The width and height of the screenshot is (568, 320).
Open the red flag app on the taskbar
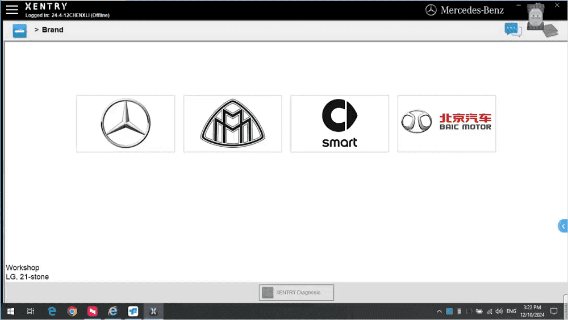point(93,311)
